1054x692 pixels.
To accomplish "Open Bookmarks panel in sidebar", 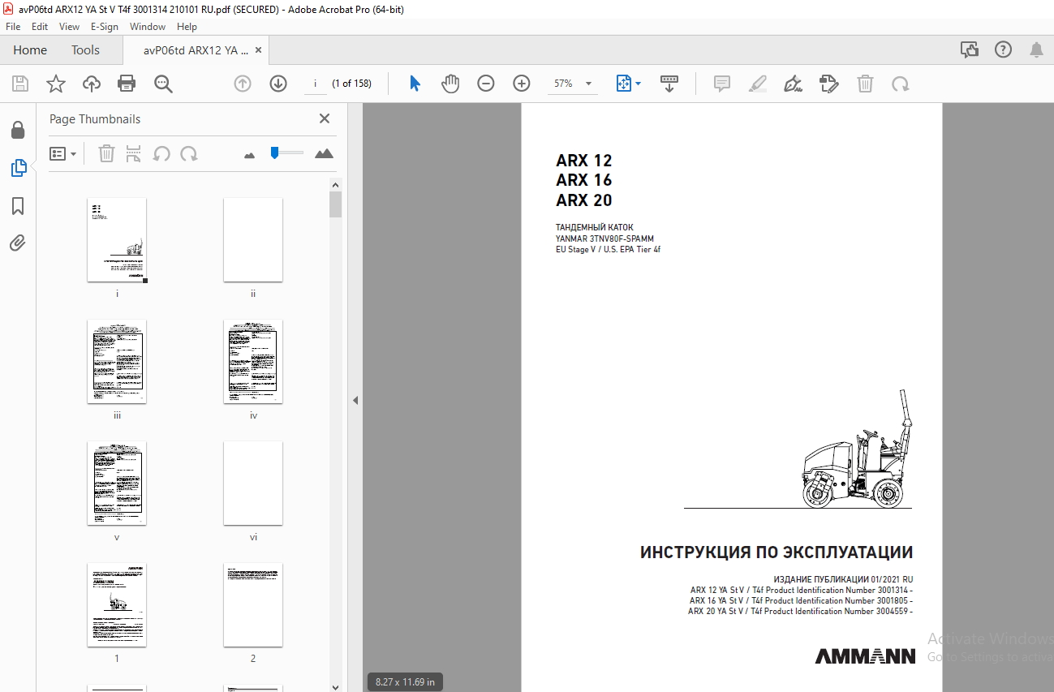I will [x=18, y=206].
